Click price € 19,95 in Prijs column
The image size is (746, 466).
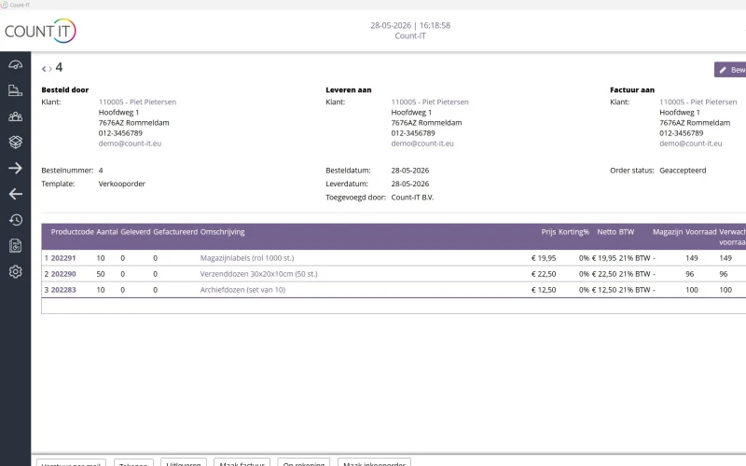[x=544, y=258]
